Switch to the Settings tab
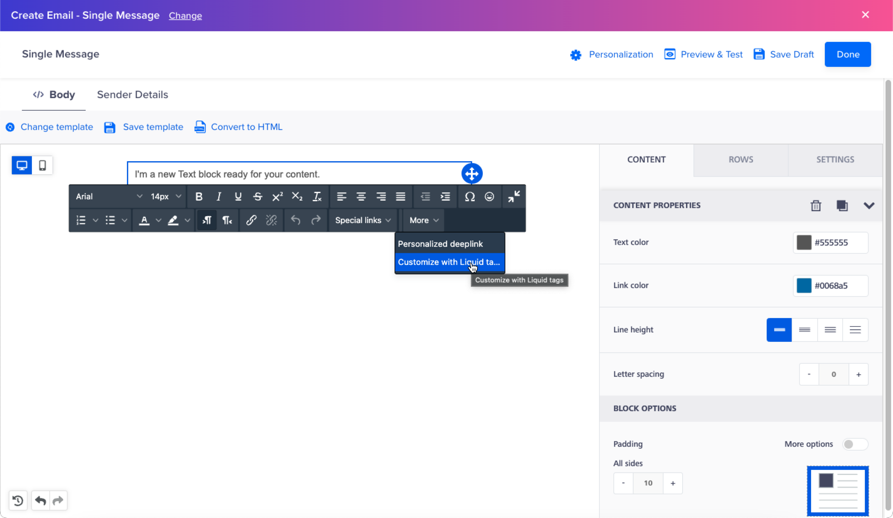 coord(835,159)
